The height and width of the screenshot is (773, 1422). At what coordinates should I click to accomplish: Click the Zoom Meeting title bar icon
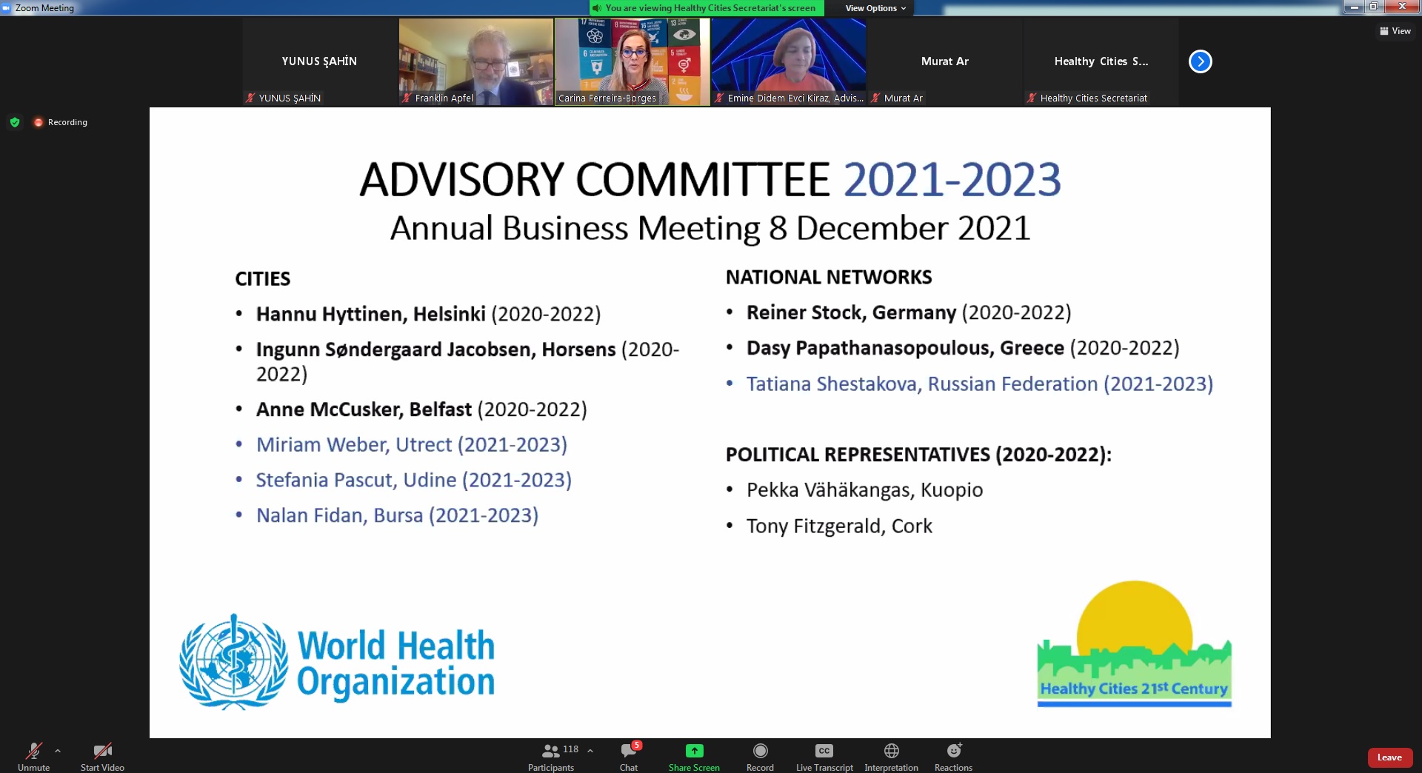pos(6,8)
